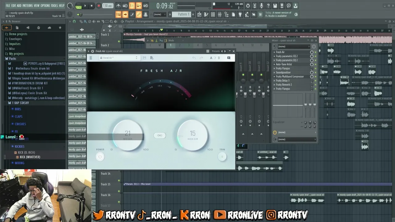This screenshot has height=222, width=395.
Task: Click the audio editor scissors icon
Action: 255,6
